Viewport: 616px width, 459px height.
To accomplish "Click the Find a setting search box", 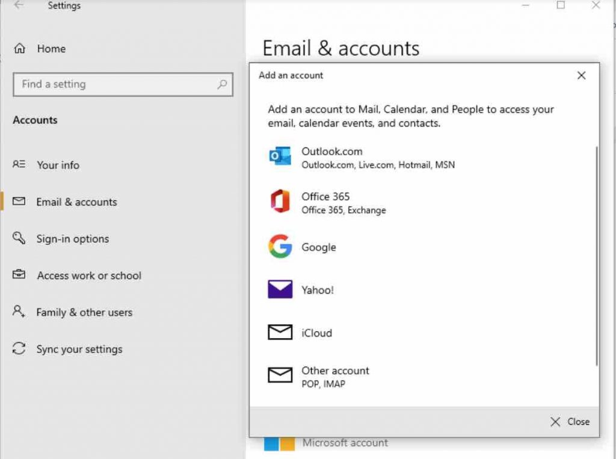I will (108, 84).
